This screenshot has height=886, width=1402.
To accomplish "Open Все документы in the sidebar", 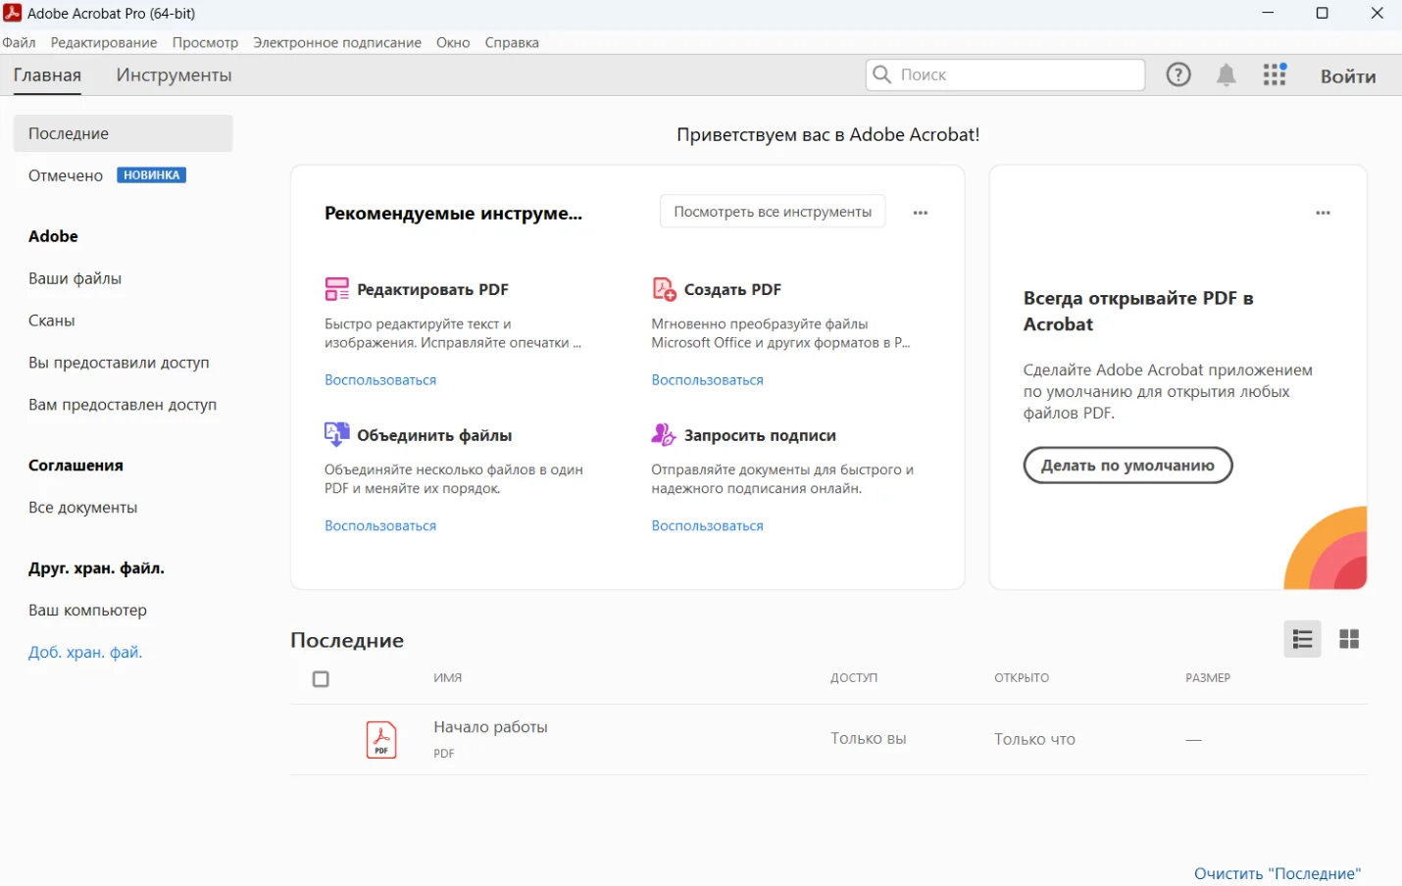I will (83, 508).
